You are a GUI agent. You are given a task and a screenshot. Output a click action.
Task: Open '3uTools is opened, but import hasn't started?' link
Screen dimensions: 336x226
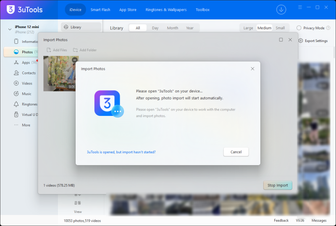[121, 152]
